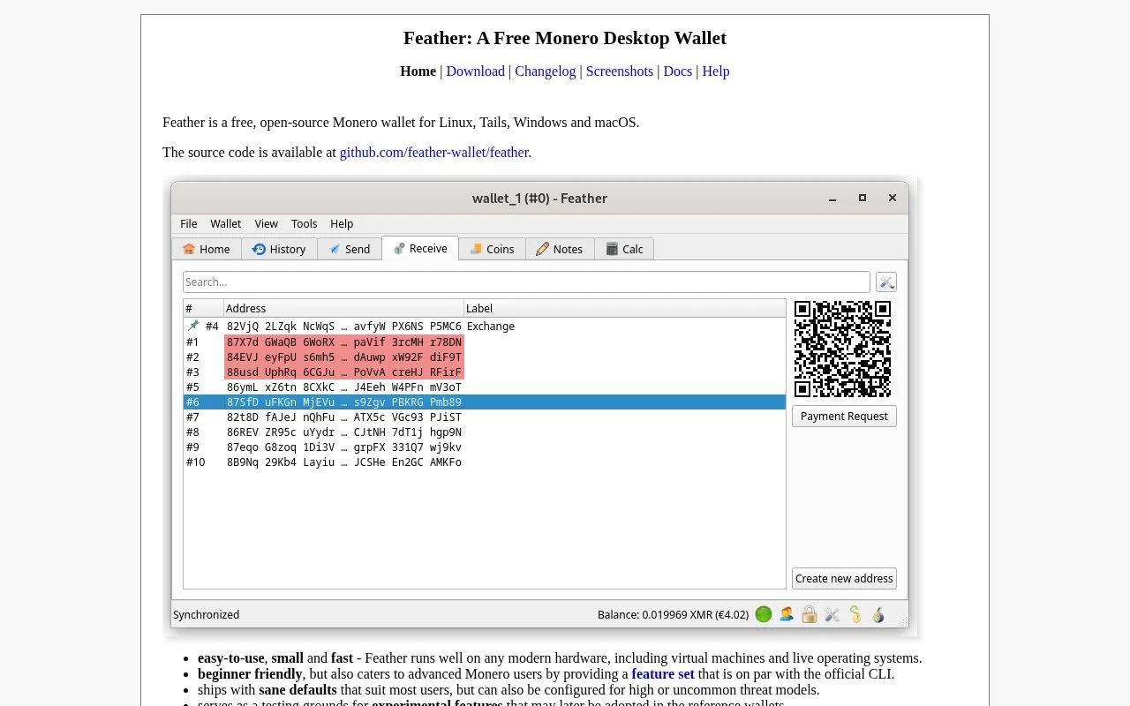Screen dimensions: 1130x706
Task: Select address row #6 starting 87SfD
Action: pos(484,402)
